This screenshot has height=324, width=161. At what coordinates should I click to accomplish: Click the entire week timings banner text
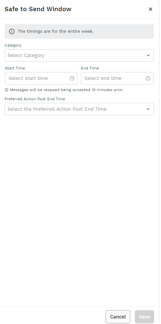[x=56, y=31]
